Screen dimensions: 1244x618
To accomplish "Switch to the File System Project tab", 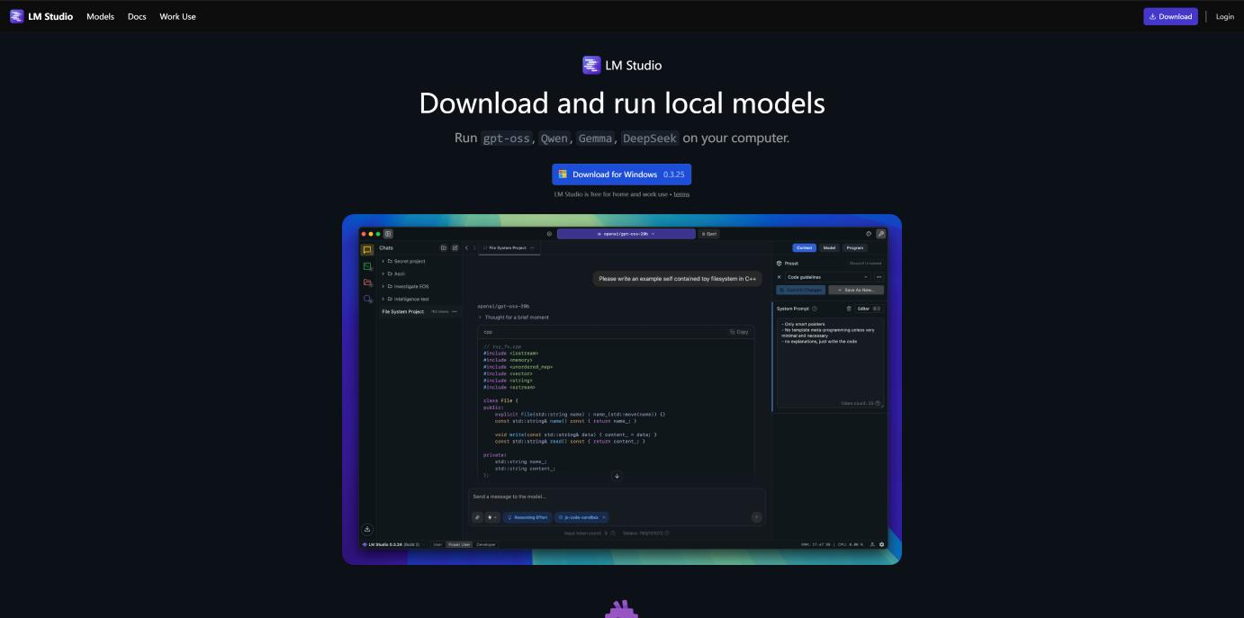I will click(x=508, y=247).
